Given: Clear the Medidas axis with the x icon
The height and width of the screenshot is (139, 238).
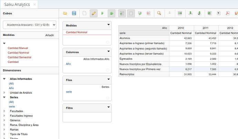Looking at the screenshot, I should tap(108, 42).
